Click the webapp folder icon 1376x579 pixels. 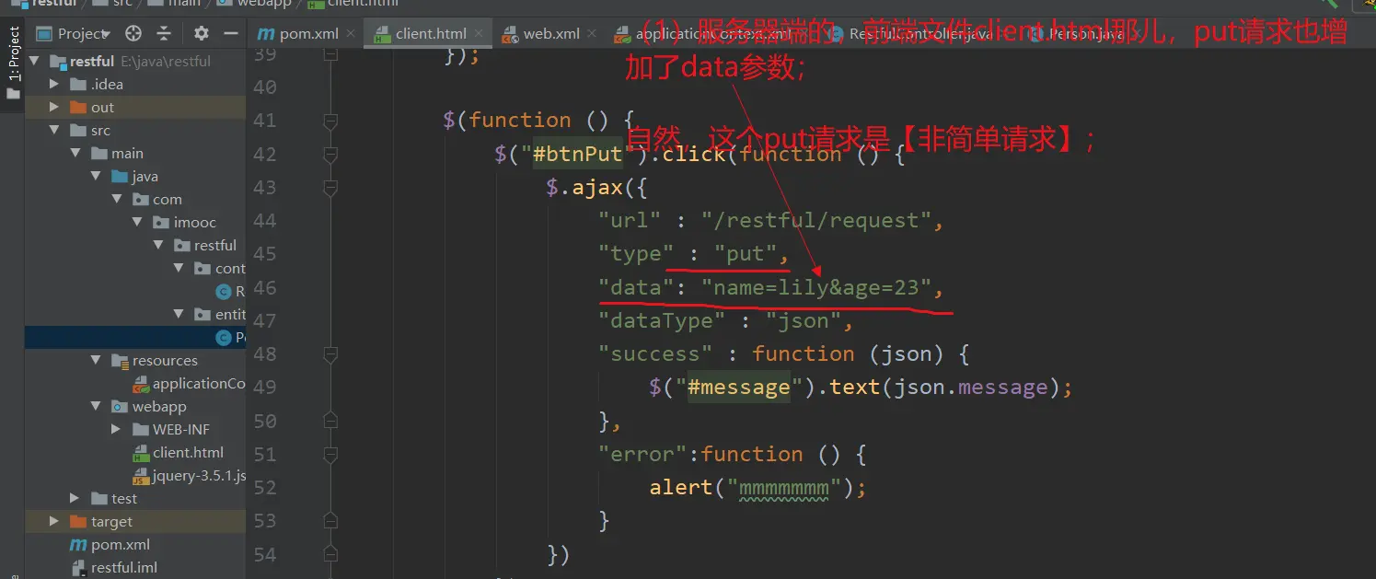pos(120,407)
